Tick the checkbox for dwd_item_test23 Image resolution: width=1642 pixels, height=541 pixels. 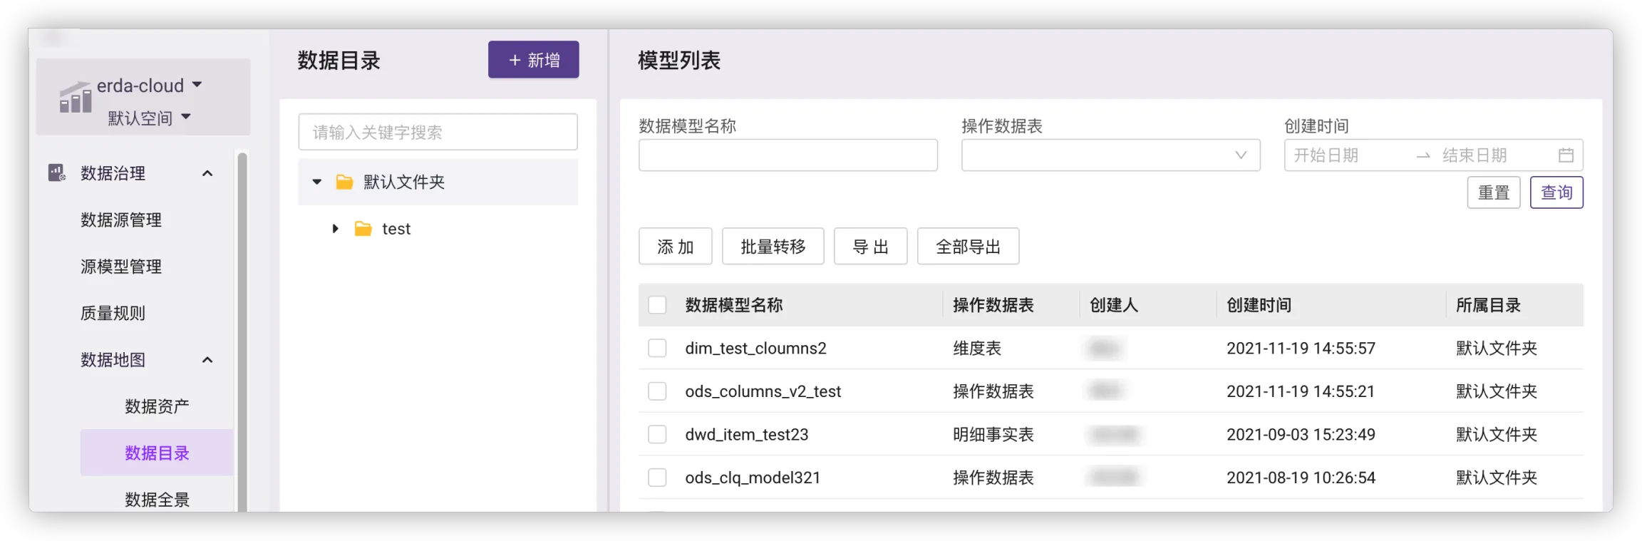657,435
